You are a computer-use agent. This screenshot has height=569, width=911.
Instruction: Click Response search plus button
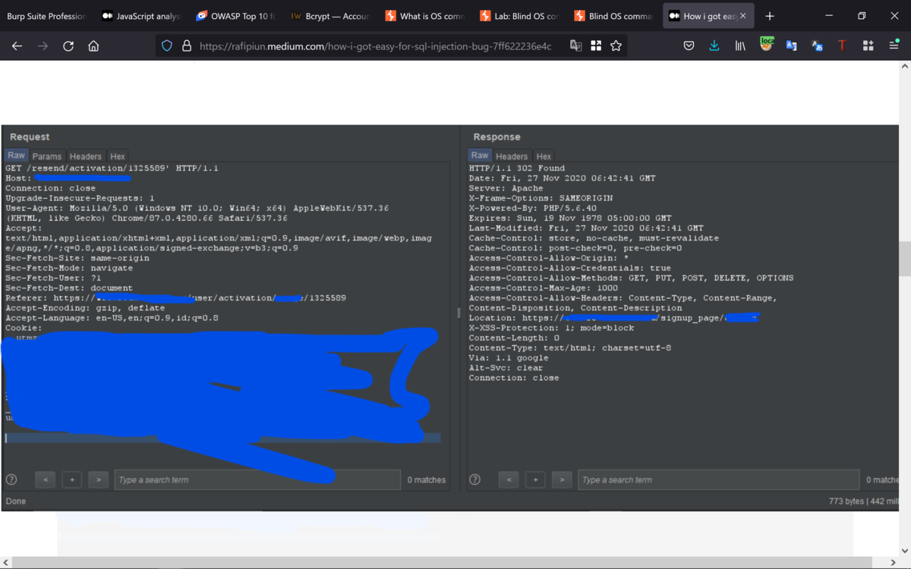(x=535, y=479)
